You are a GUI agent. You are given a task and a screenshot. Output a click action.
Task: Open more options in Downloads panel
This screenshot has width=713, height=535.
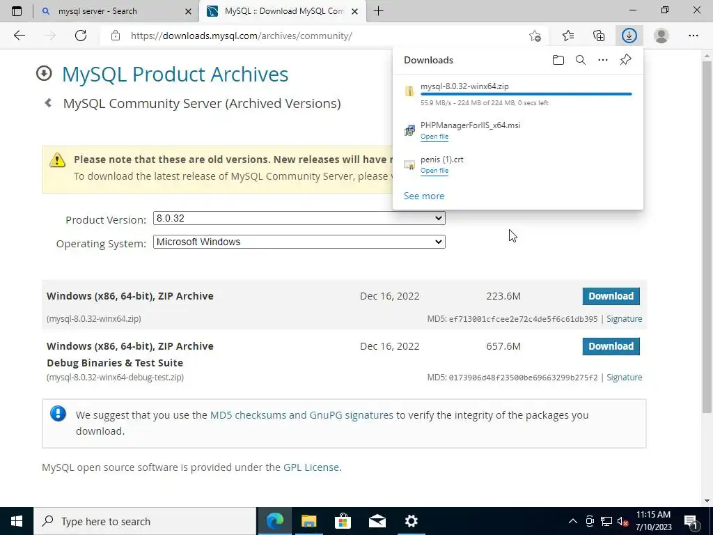click(603, 60)
